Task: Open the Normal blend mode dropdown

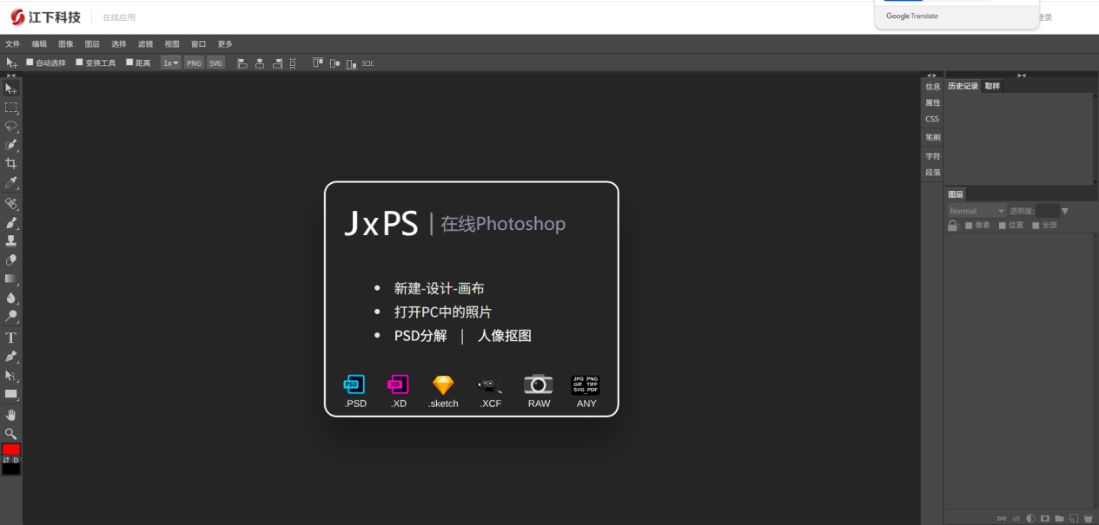Action: pos(977,211)
